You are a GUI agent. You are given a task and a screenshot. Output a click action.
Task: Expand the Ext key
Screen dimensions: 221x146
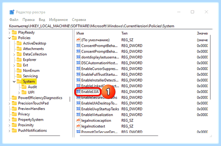pyautogui.click(x=14, y=65)
